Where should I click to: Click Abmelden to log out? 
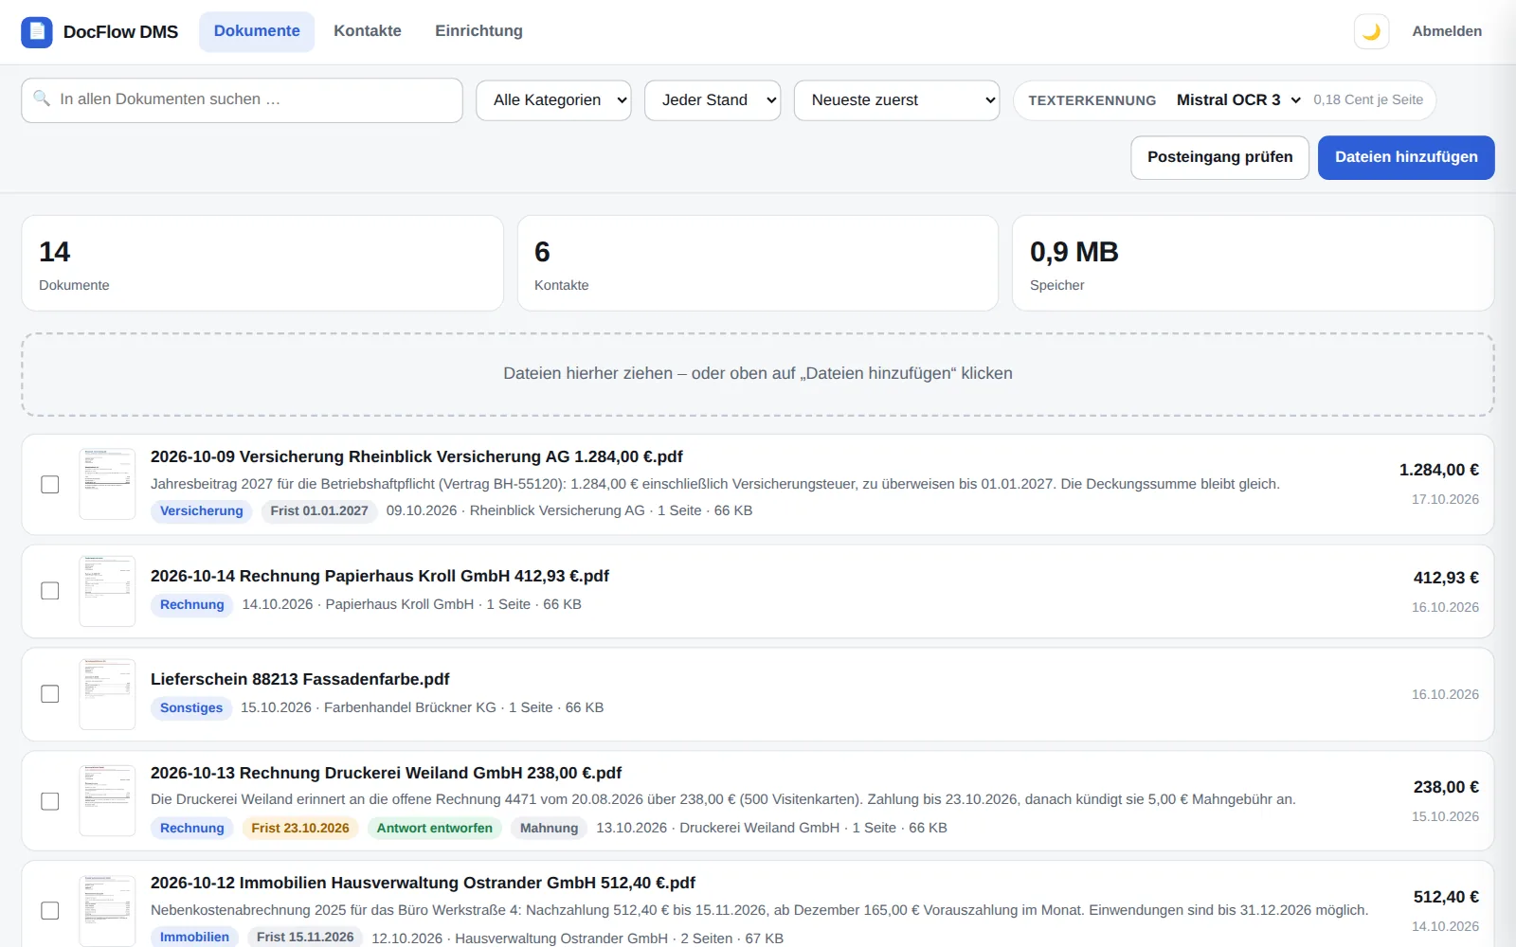1447,31
